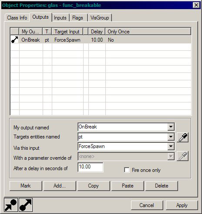The height and width of the screenshot is (214, 202).
Task: Select the OnBreak output row icon
Action: pos(14,40)
